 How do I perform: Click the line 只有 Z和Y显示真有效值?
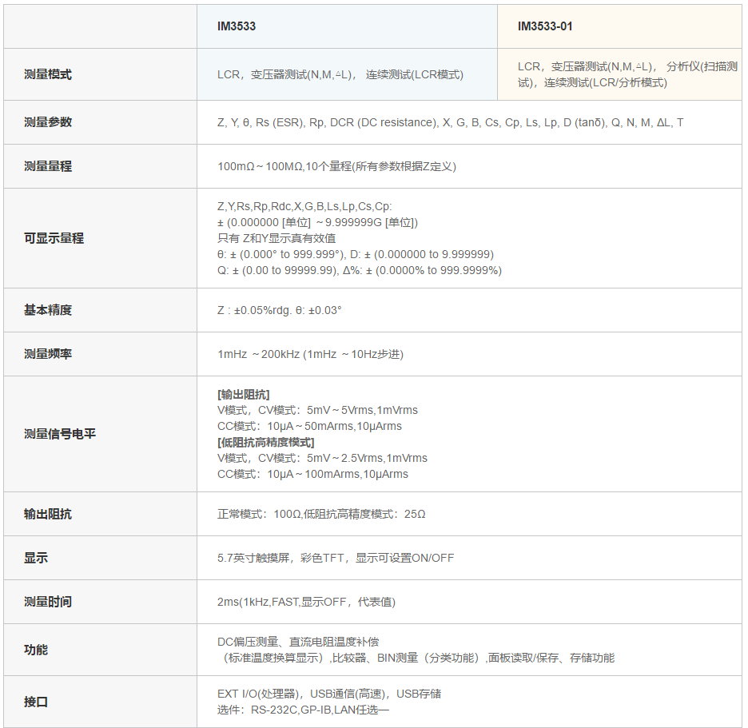[277, 238]
